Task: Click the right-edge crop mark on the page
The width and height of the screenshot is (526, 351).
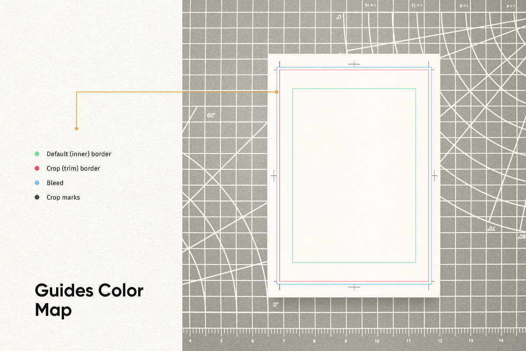Action: 434,175
